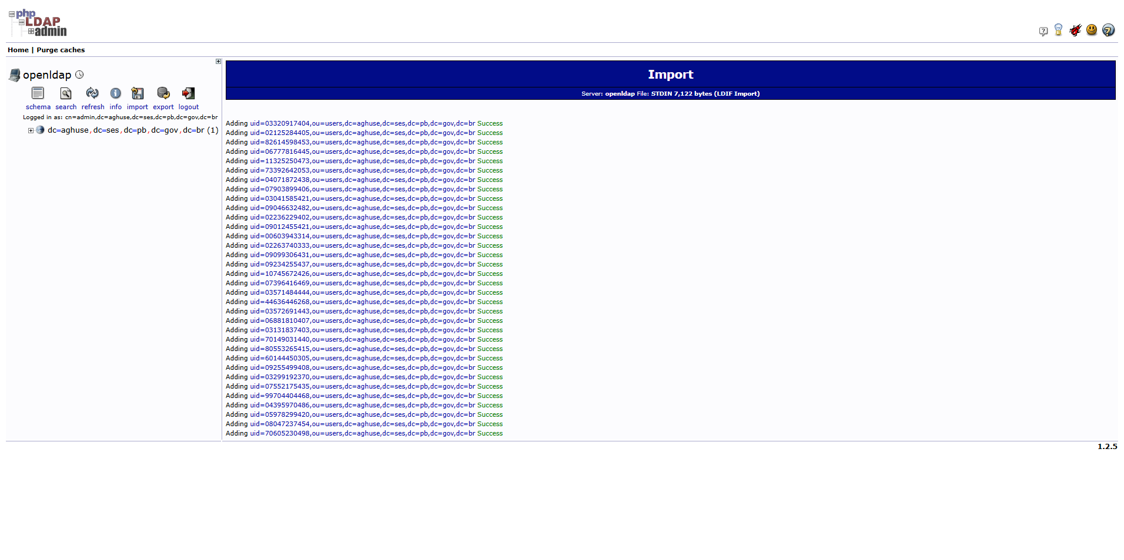The image size is (1124, 560).
Task: Open entry uid=07396416469 link
Action: 363,283
